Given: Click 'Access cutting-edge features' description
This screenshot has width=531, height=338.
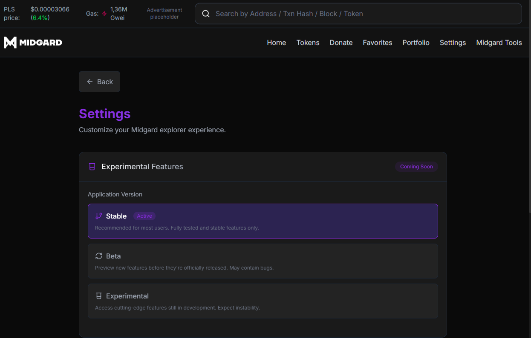Looking at the screenshot, I should pyautogui.click(x=177, y=308).
